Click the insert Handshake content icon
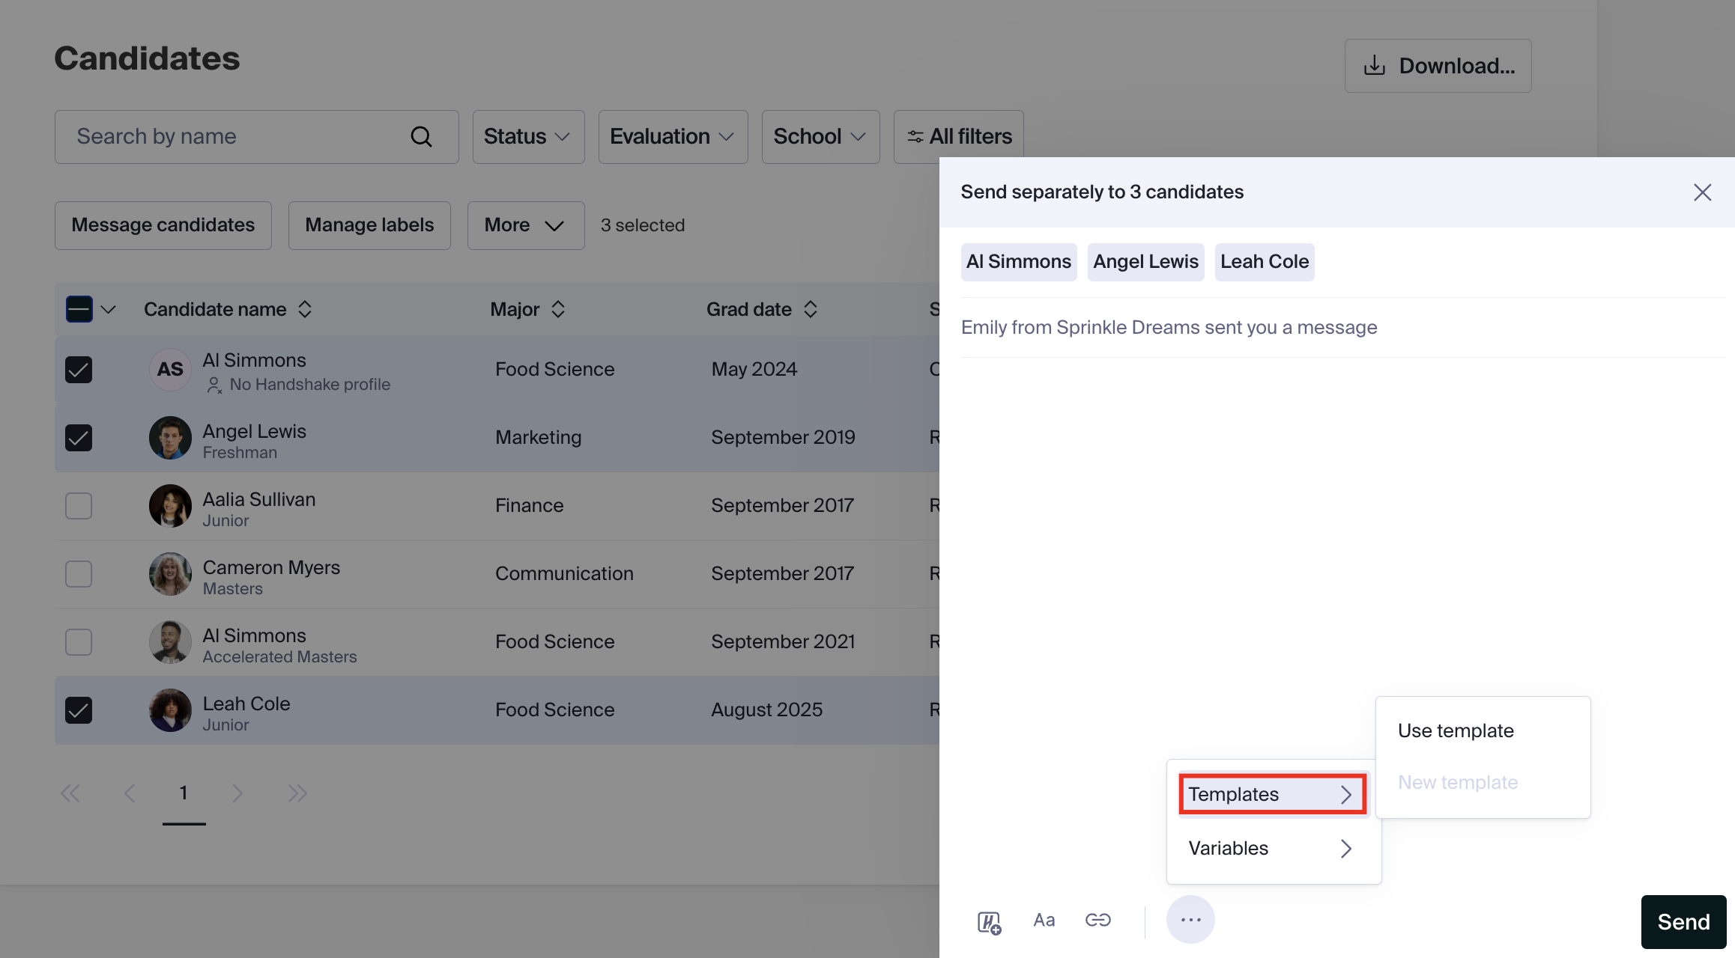This screenshot has height=958, width=1735. point(989,921)
